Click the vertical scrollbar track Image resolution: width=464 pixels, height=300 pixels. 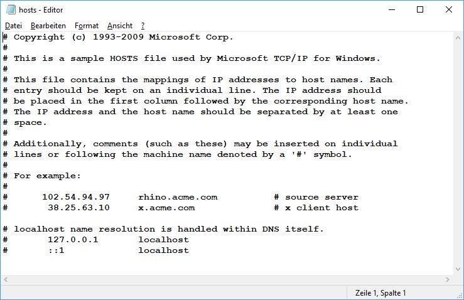[458, 154]
